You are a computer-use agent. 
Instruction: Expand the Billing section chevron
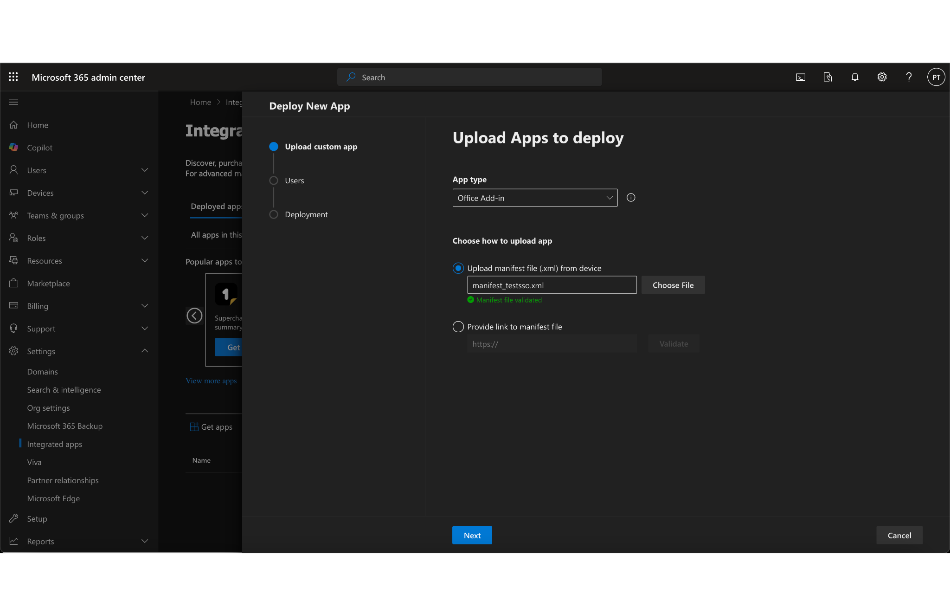click(145, 306)
